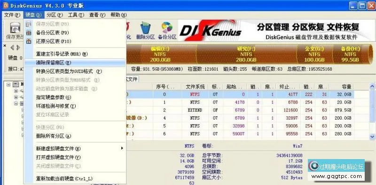
Task: Expand the upper plus node under disk root
Action: (x=16, y=91)
